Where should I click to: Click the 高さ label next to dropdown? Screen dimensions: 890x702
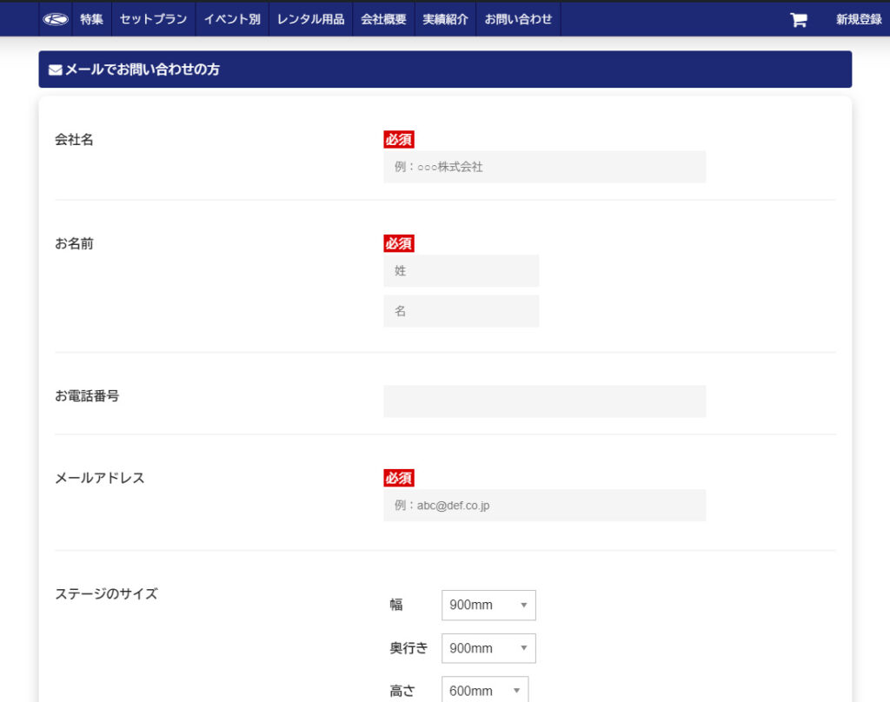tap(402, 691)
